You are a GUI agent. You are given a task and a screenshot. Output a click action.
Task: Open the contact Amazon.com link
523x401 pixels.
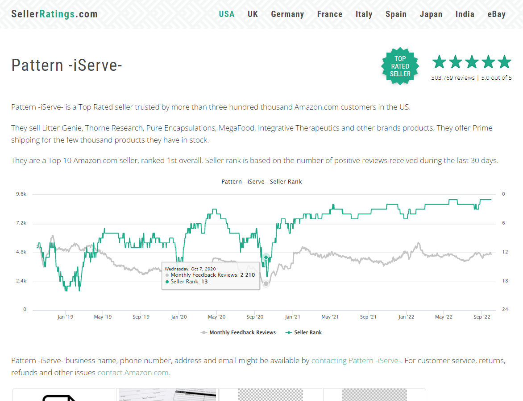(x=133, y=372)
